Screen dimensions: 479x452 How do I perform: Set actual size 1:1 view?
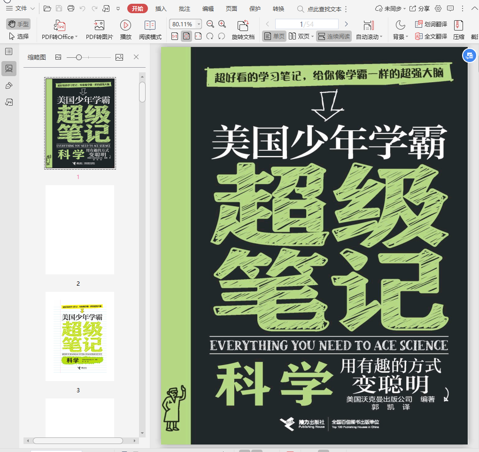[x=175, y=37]
